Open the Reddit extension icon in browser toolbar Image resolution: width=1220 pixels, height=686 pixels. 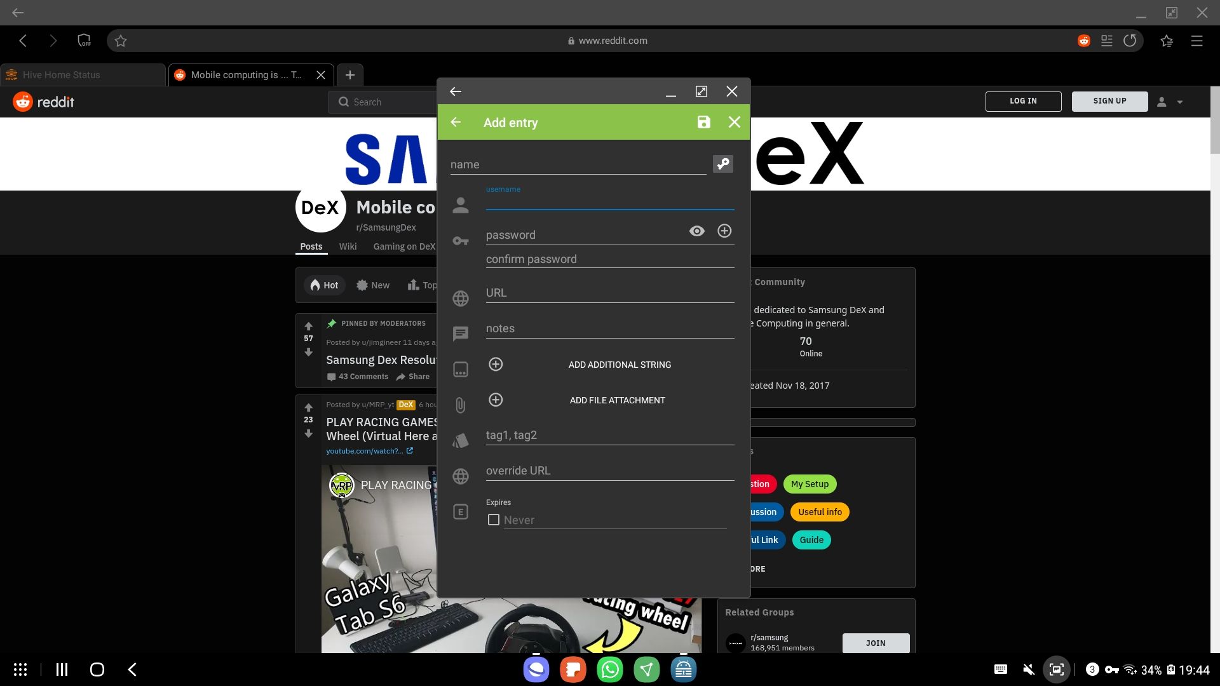click(x=1083, y=40)
